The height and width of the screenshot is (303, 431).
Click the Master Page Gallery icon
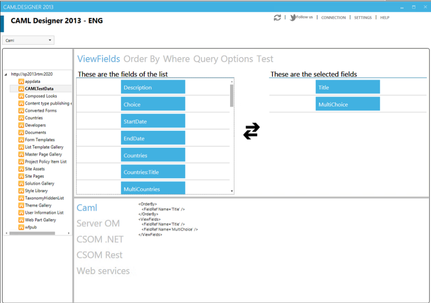click(21, 154)
